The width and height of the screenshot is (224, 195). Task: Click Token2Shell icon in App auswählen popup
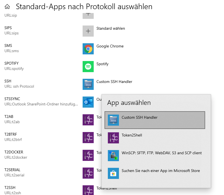(113, 138)
